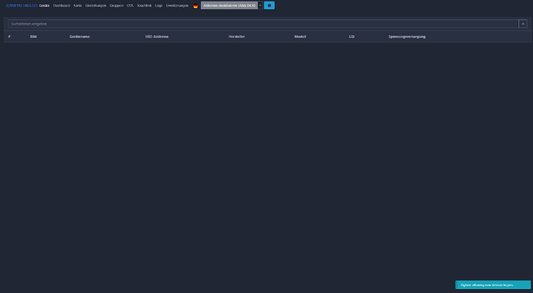Focus the Suchkriterien eingeben search field

click(263, 24)
